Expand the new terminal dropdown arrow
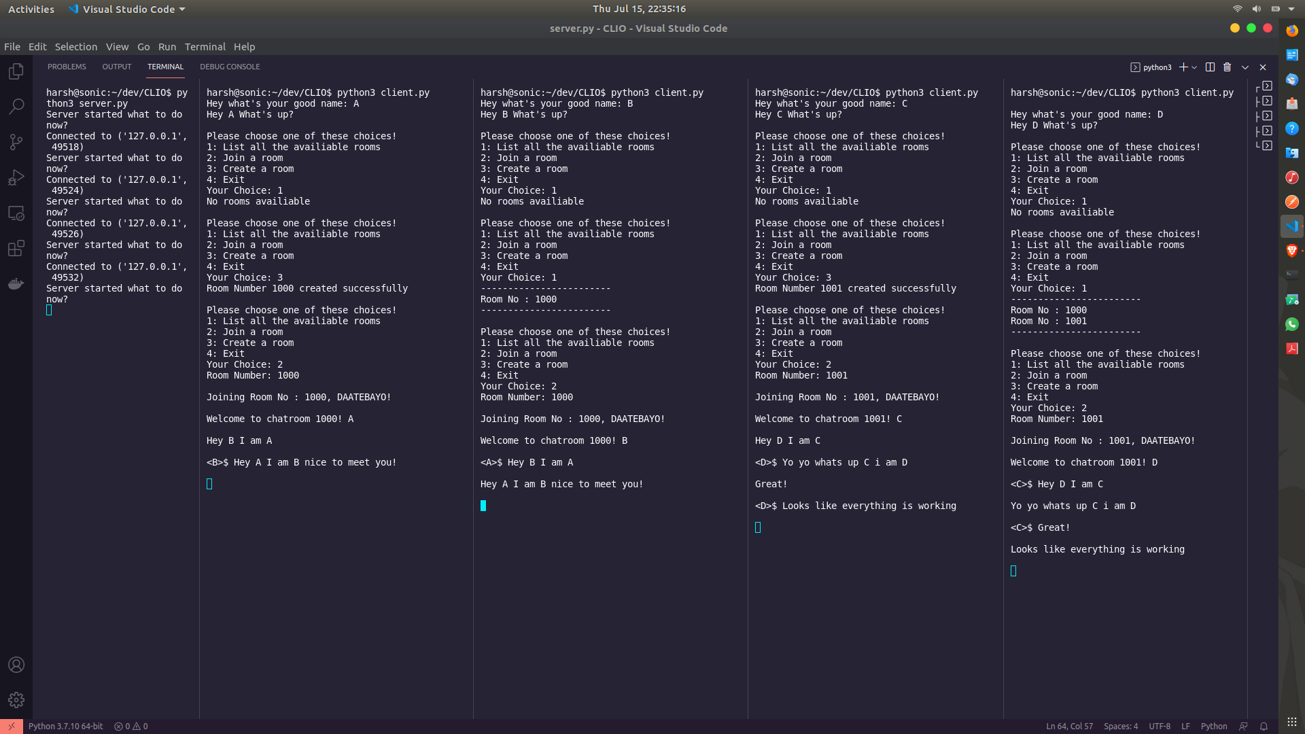 coord(1194,67)
